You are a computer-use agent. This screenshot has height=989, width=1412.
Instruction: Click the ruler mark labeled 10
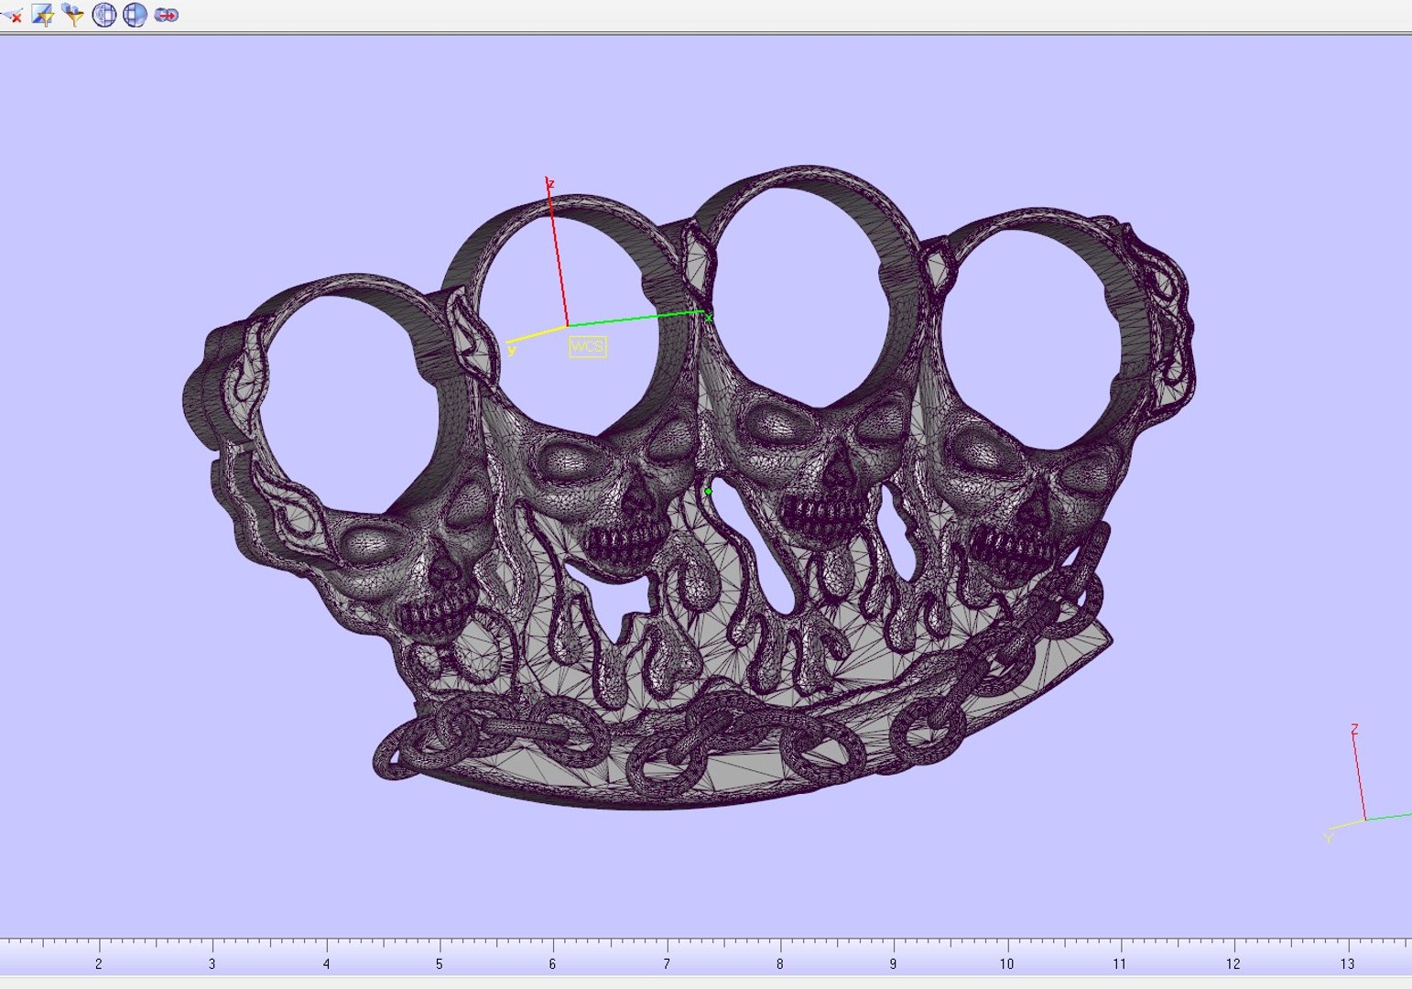pos(1006,963)
